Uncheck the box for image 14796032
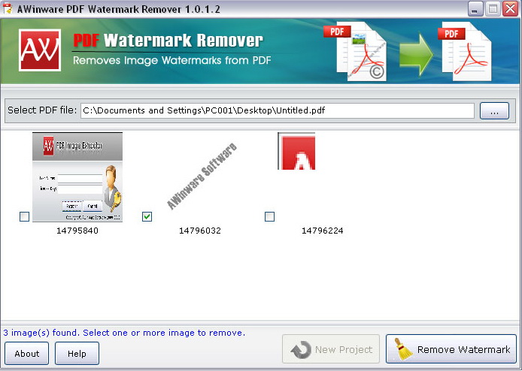This screenshot has width=522, height=371. (x=147, y=217)
